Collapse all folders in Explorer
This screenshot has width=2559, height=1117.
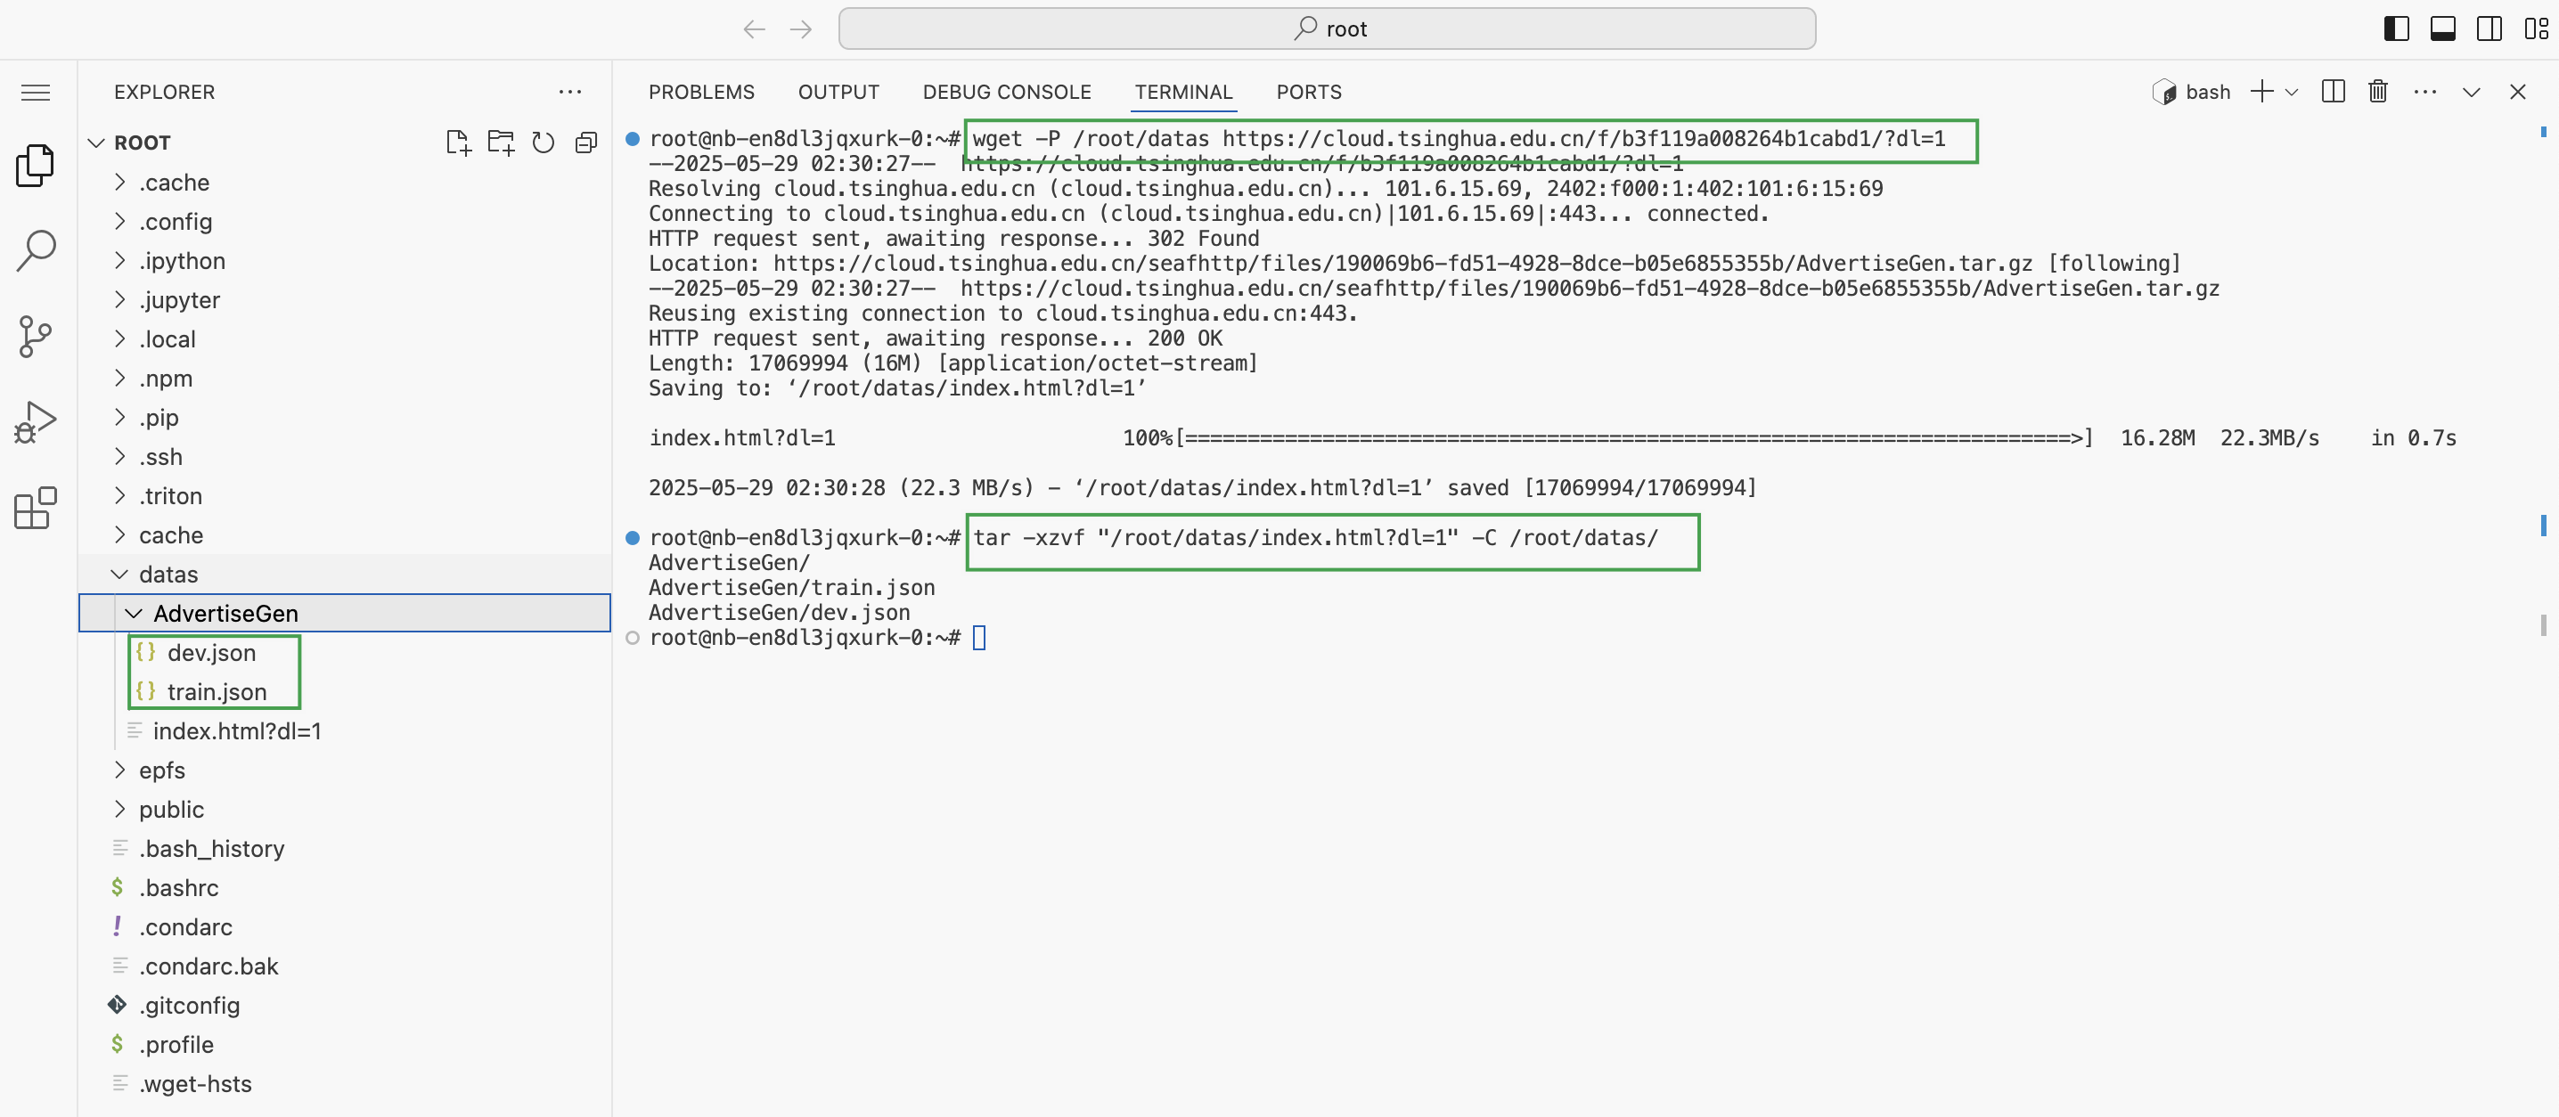click(x=586, y=143)
